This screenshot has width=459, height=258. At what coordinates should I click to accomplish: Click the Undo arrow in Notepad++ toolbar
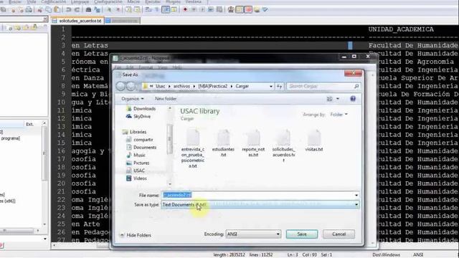(x=68, y=9)
